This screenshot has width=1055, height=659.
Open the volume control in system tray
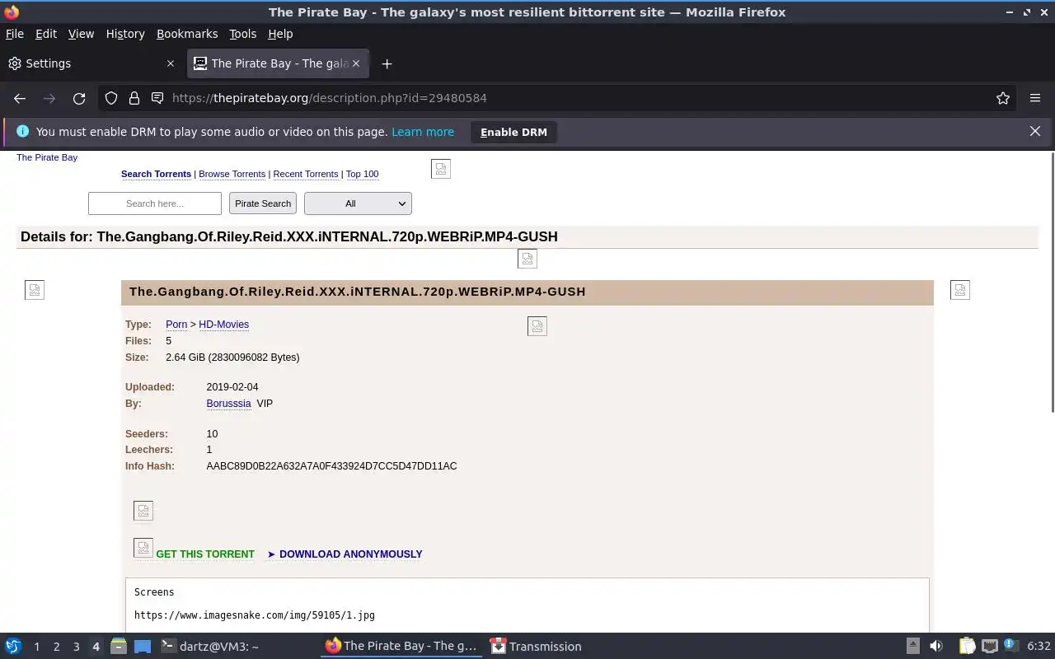click(935, 647)
